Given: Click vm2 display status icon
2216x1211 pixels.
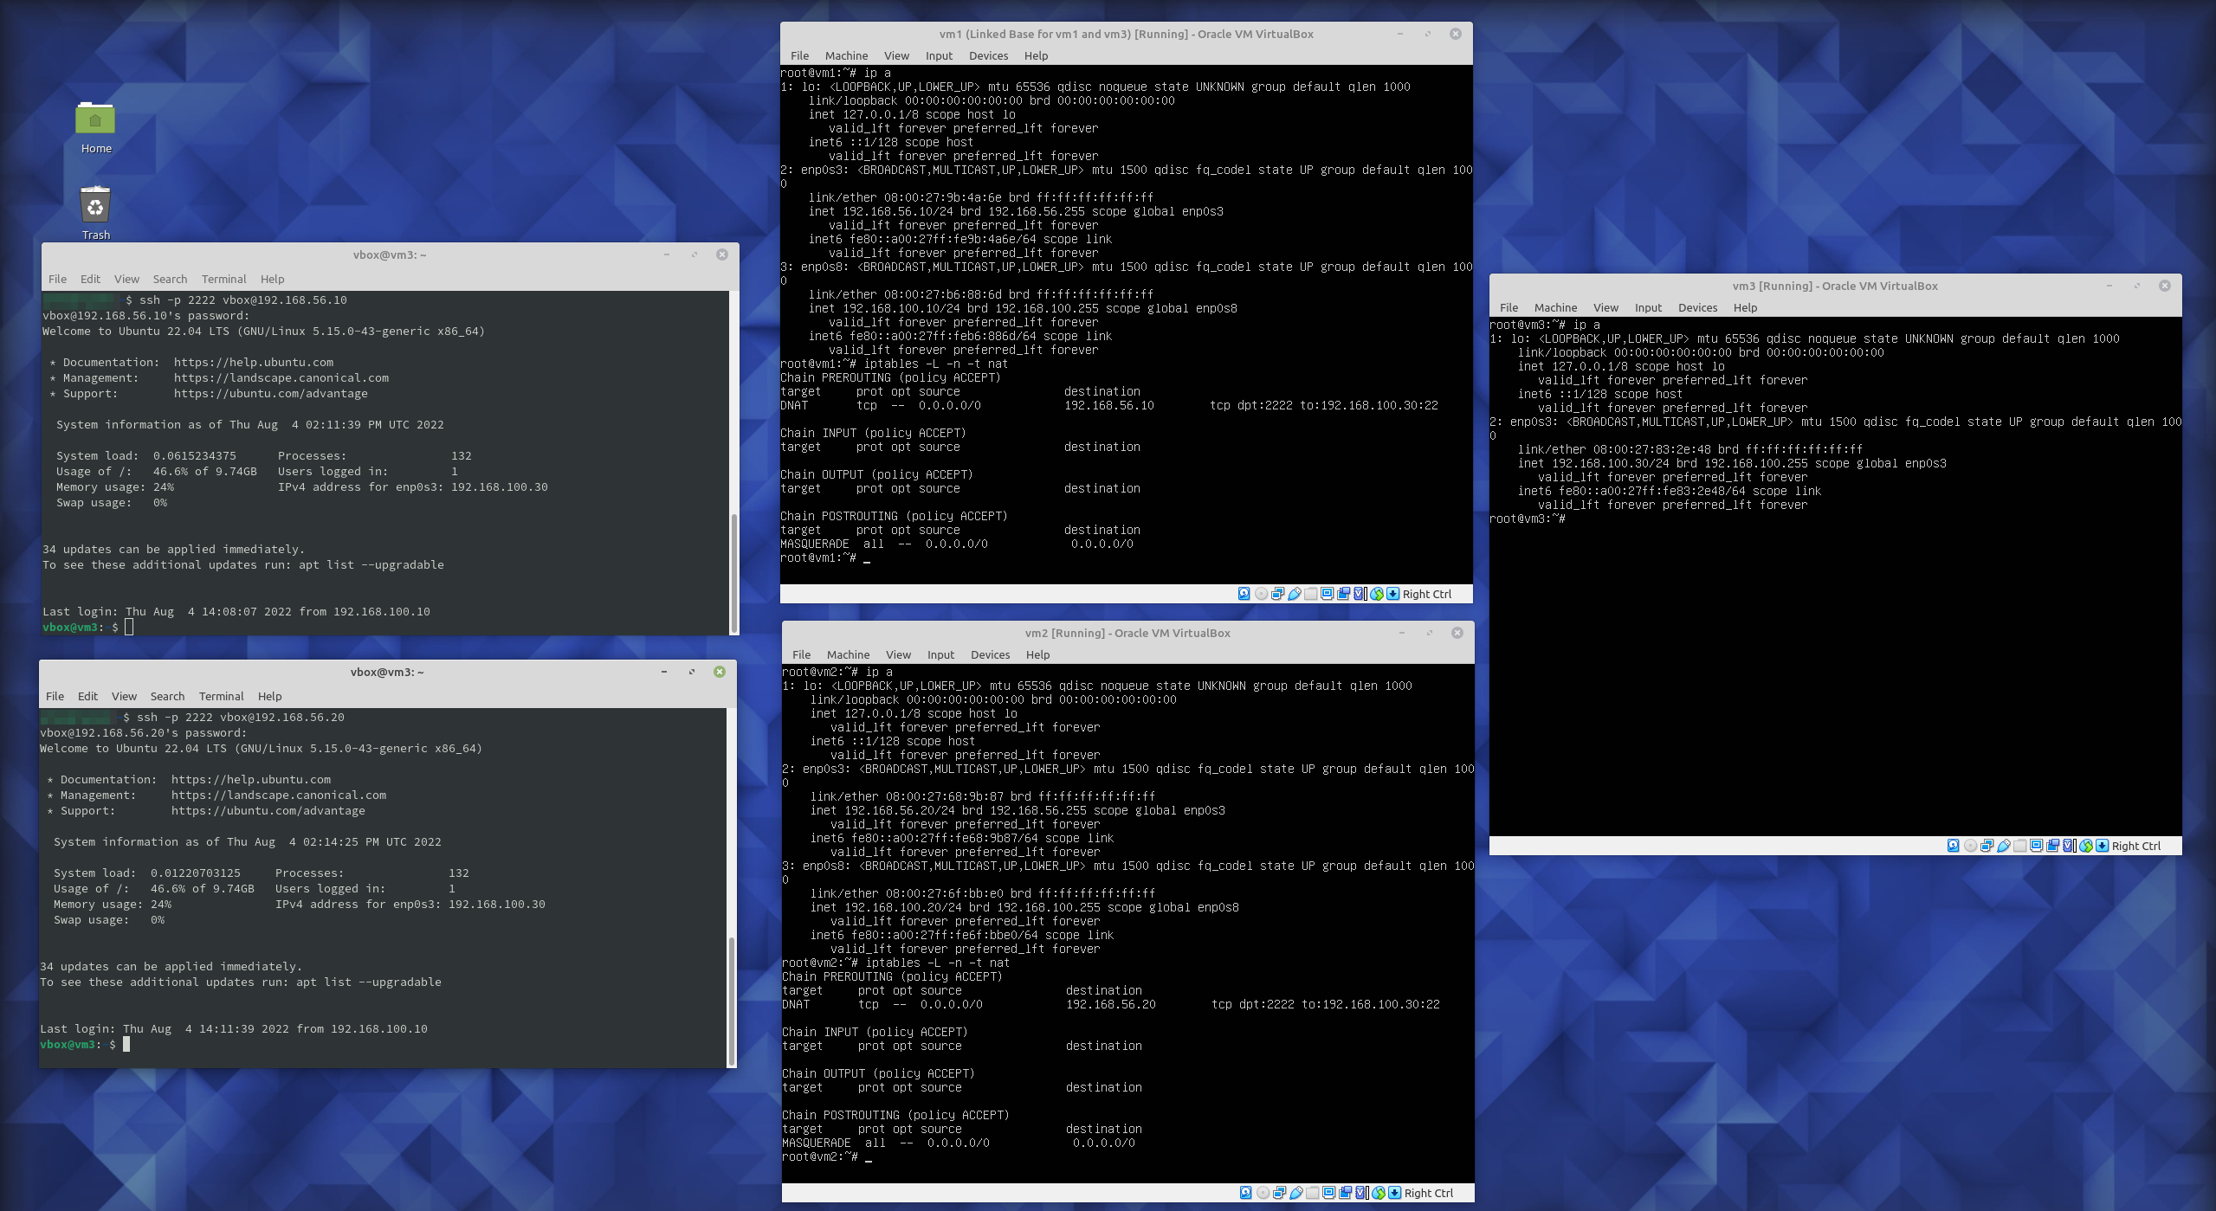Looking at the screenshot, I should (1328, 1193).
